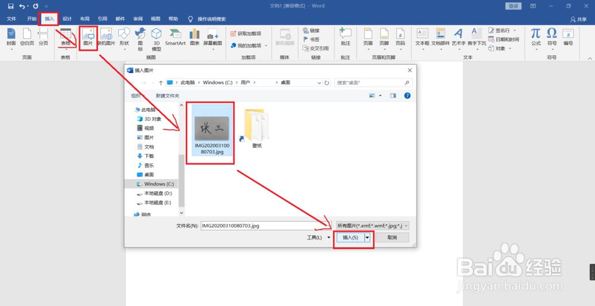
Task: Undo the last action in title bar
Action: coord(22,6)
